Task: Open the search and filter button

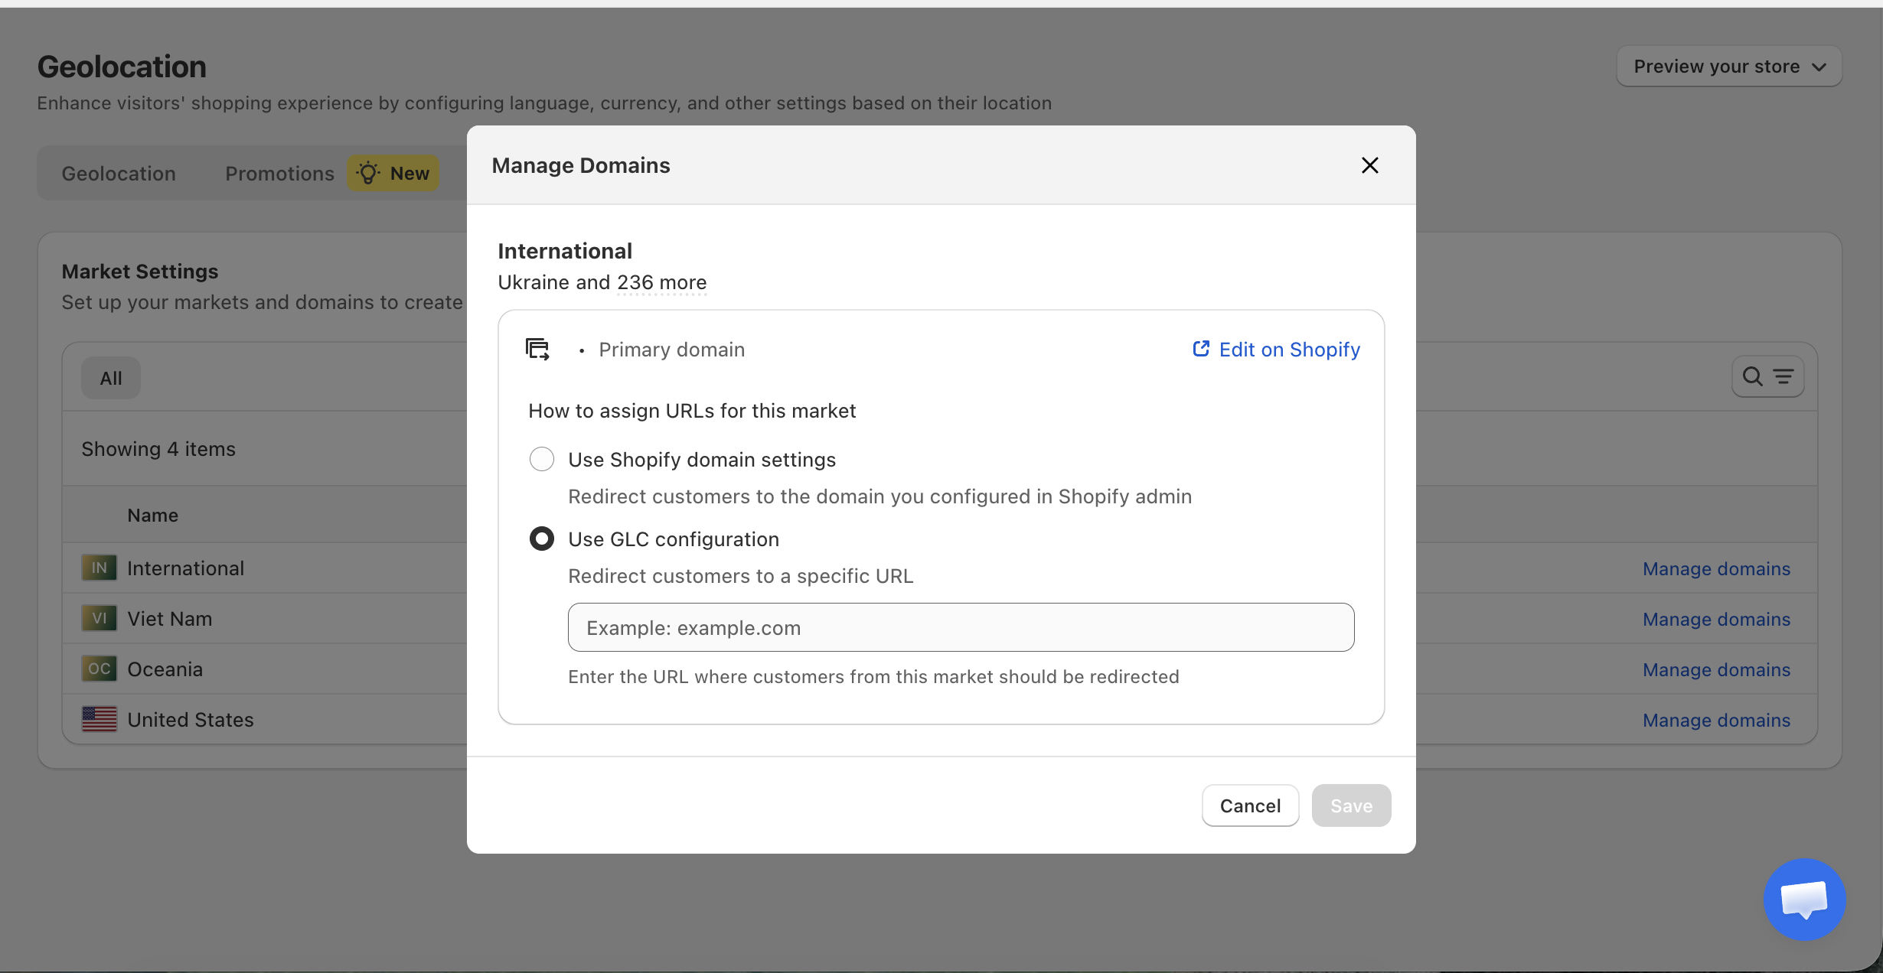Action: click(x=1767, y=376)
